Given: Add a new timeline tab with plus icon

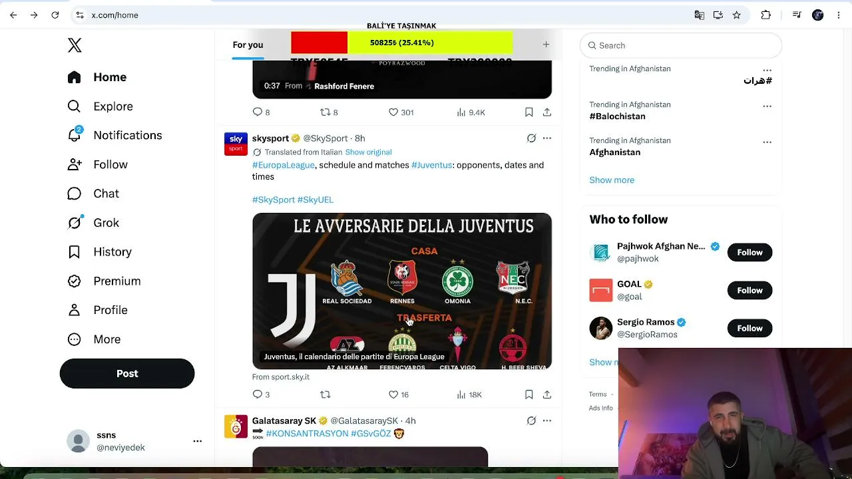Looking at the screenshot, I should point(546,45).
